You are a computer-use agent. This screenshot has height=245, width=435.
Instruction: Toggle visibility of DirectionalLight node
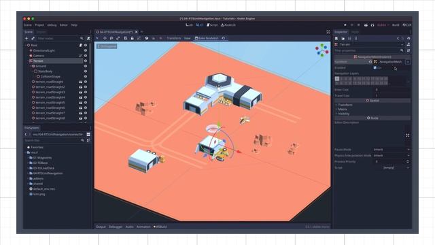tap(86, 50)
